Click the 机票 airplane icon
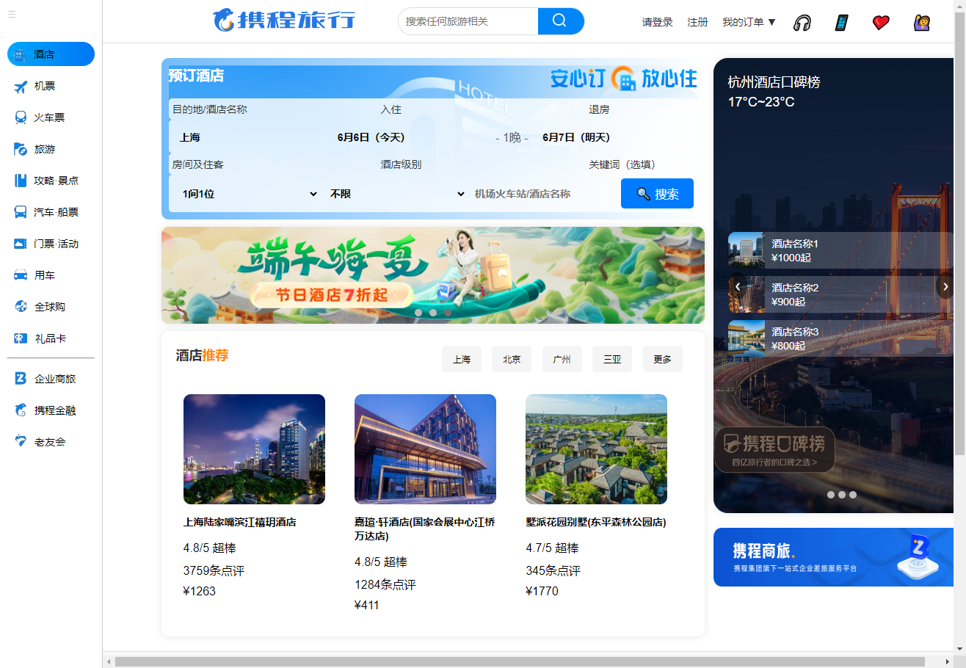Screen dimensions: 966x668 (21, 87)
